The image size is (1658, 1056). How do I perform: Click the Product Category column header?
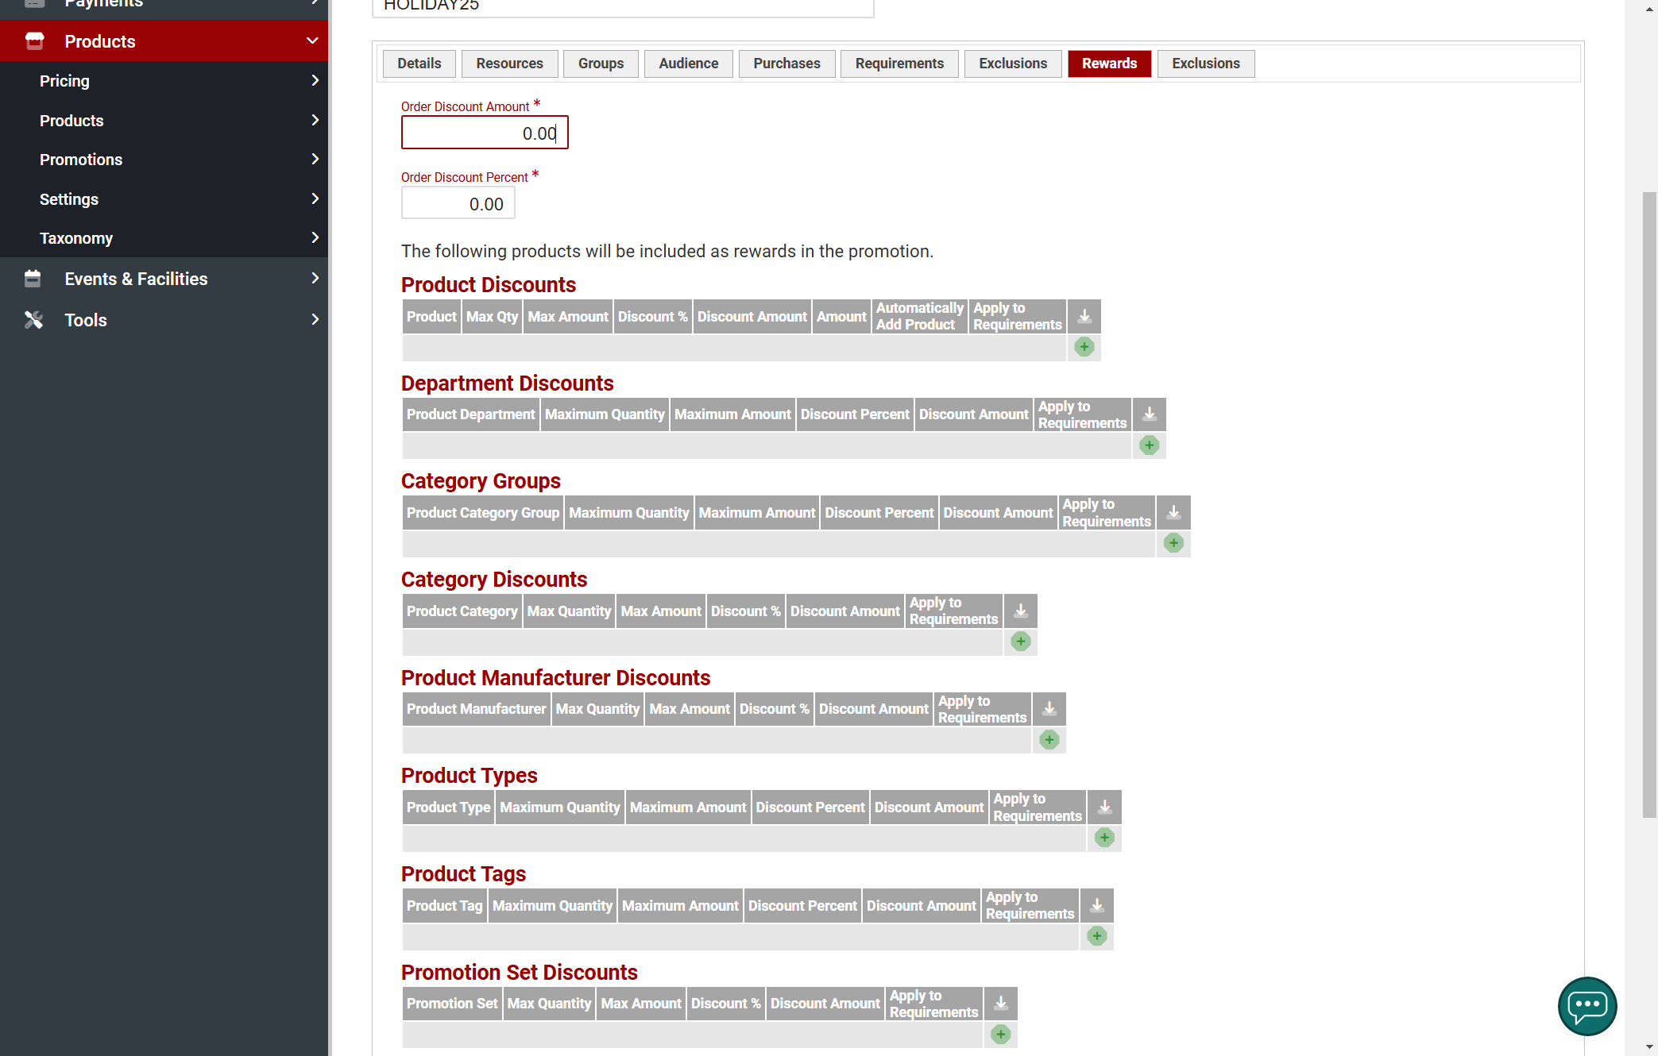click(462, 611)
